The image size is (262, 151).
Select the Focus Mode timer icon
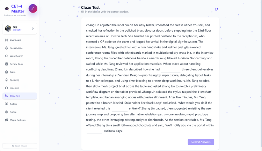click(7, 48)
